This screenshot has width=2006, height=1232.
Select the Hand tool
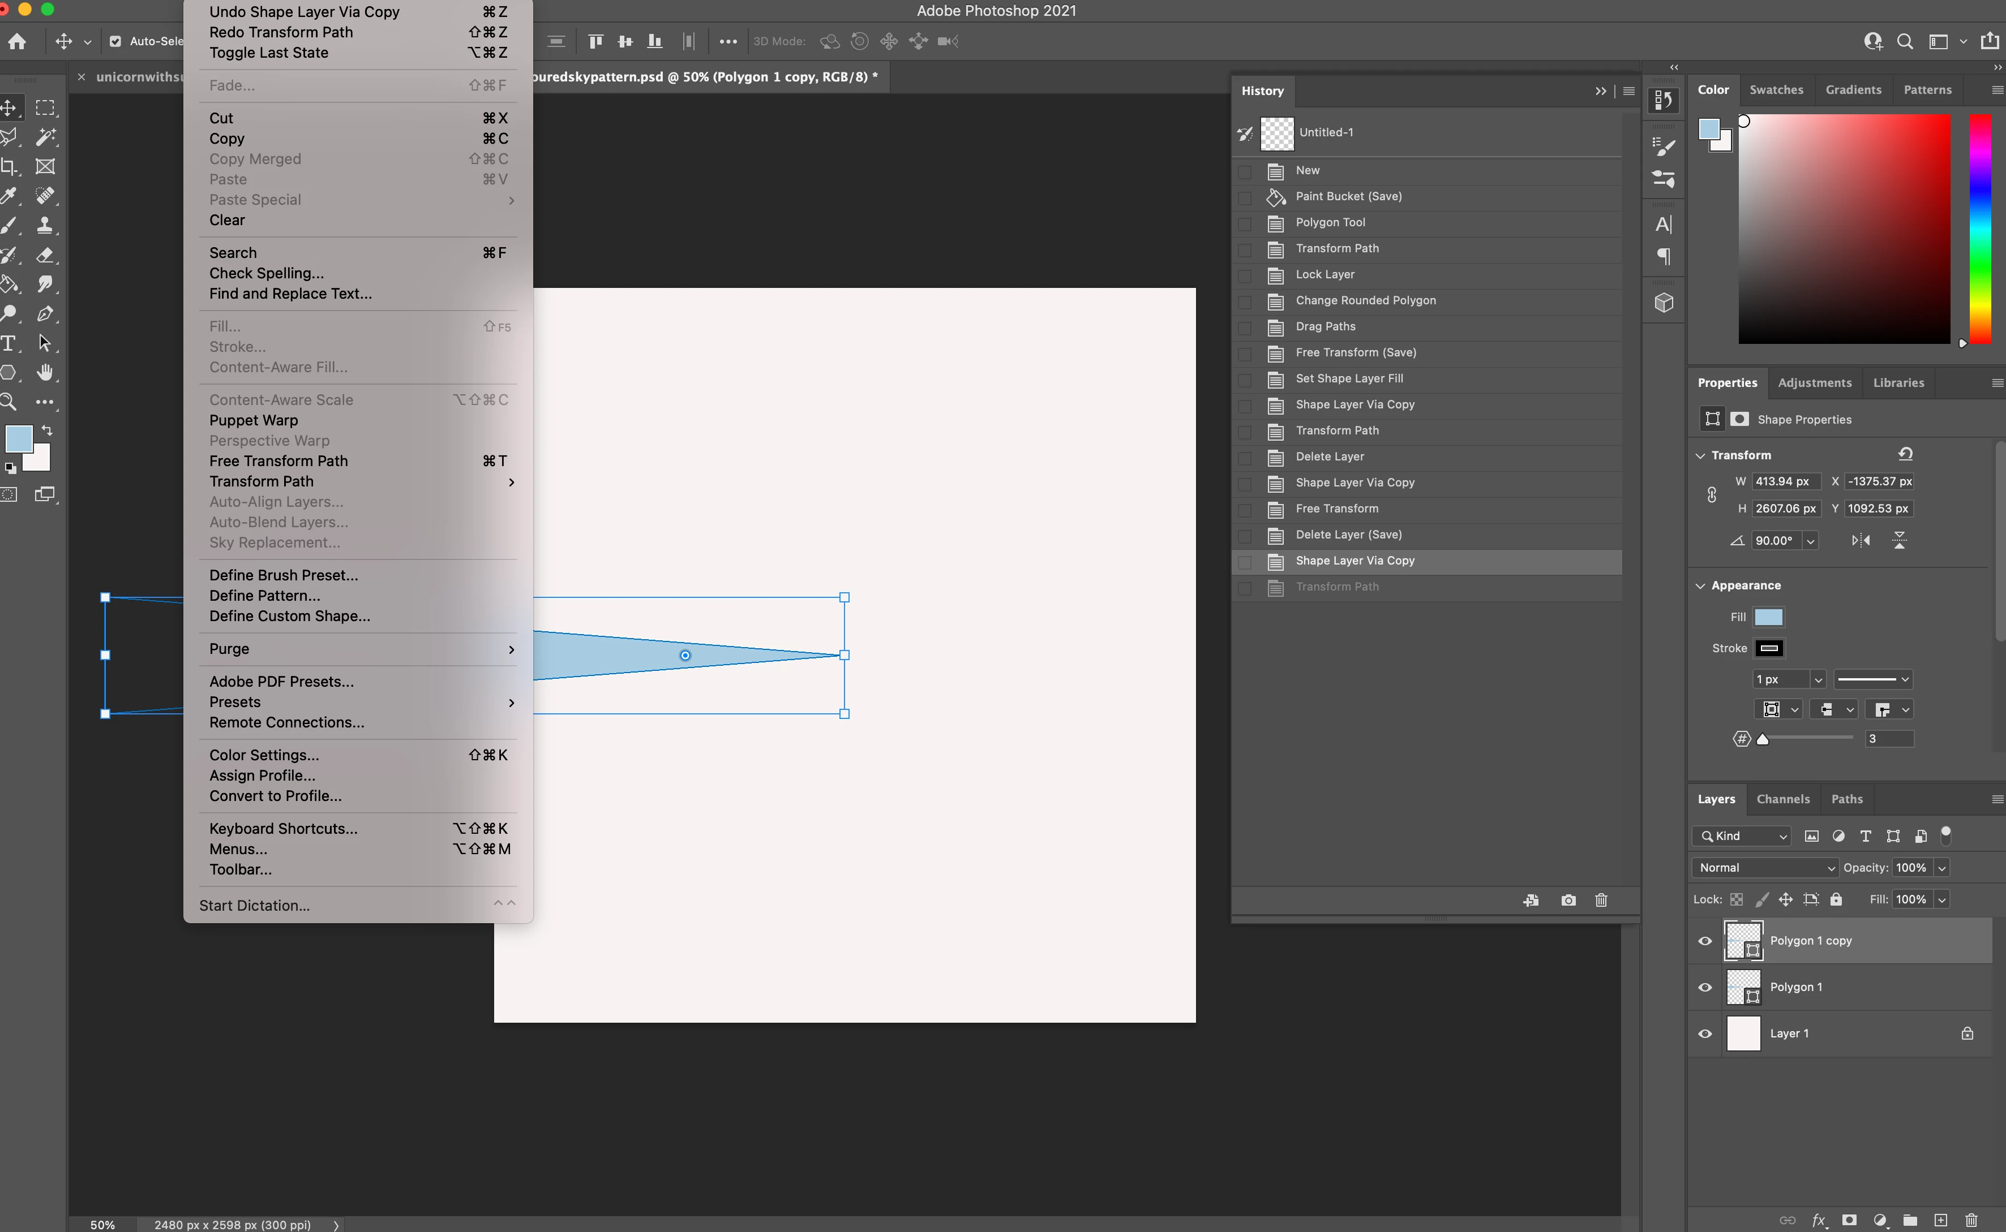(x=45, y=372)
